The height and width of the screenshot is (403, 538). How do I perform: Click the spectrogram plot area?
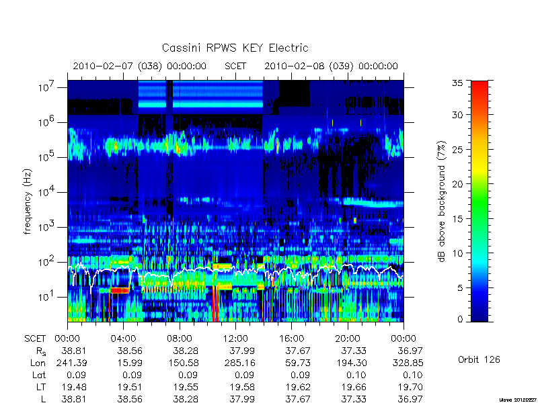click(x=235, y=201)
